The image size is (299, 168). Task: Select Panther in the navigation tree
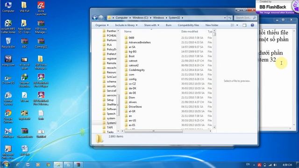[111, 31]
